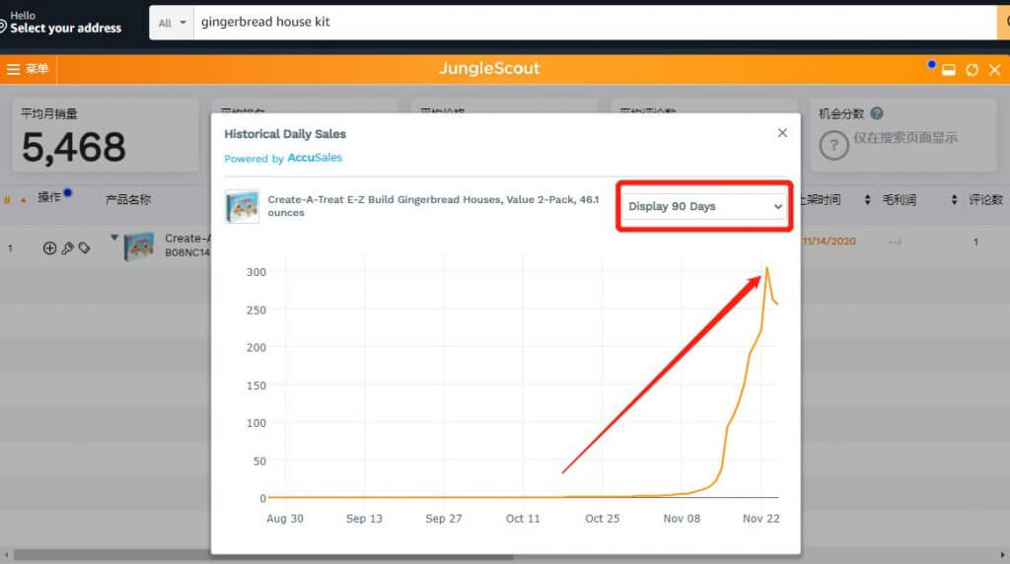Click Select your address
The image size is (1010, 564).
coord(65,29)
